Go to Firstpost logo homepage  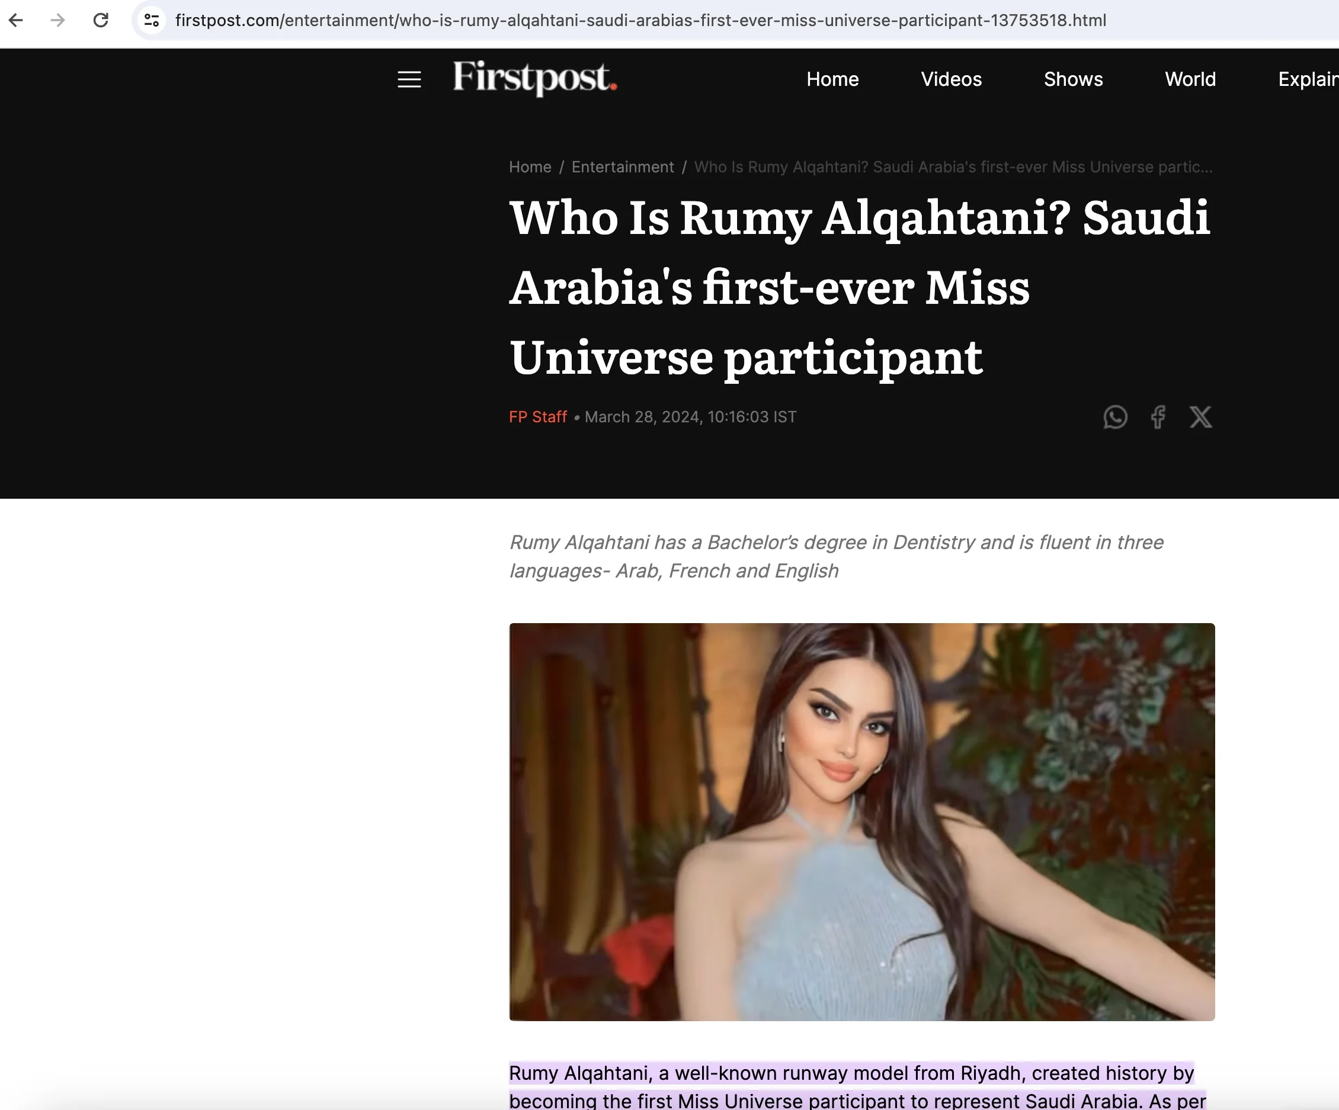click(x=535, y=78)
